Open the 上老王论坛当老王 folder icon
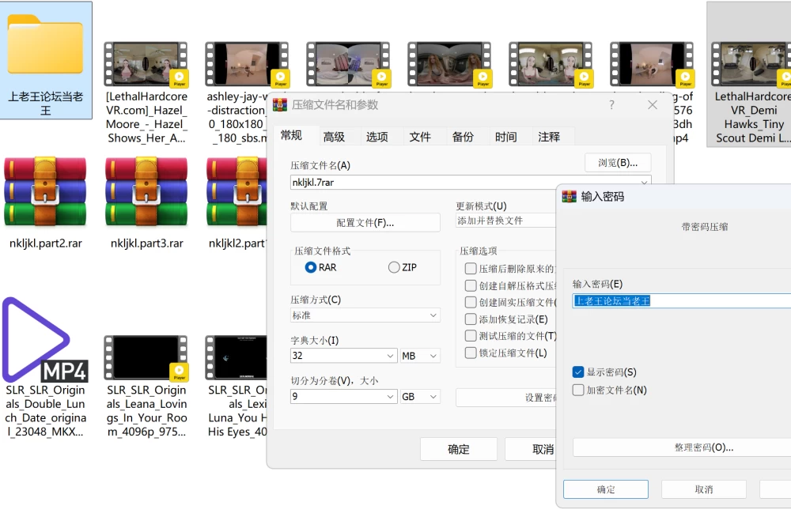This screenshot has width=791, height=517. click(x=45, y=44)
